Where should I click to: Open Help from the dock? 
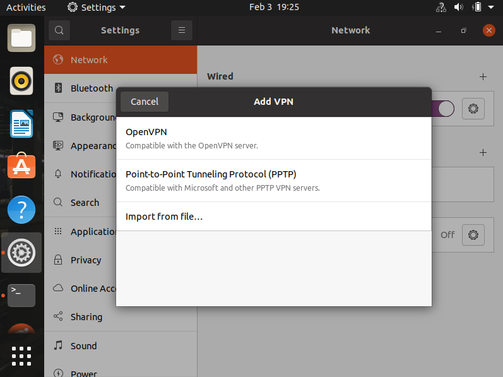pos(21,210)
